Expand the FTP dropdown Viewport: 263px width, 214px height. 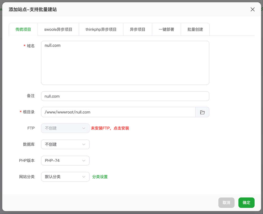tap(65, 128)
